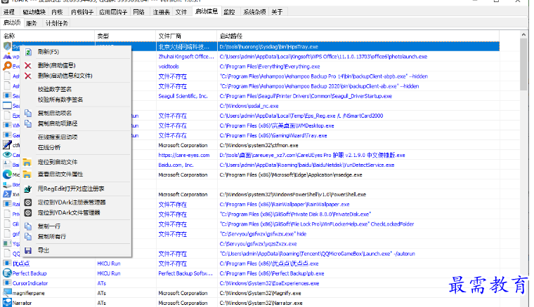
Task: Click the Edge browser icon in the startup list
Action: (7, 175)
